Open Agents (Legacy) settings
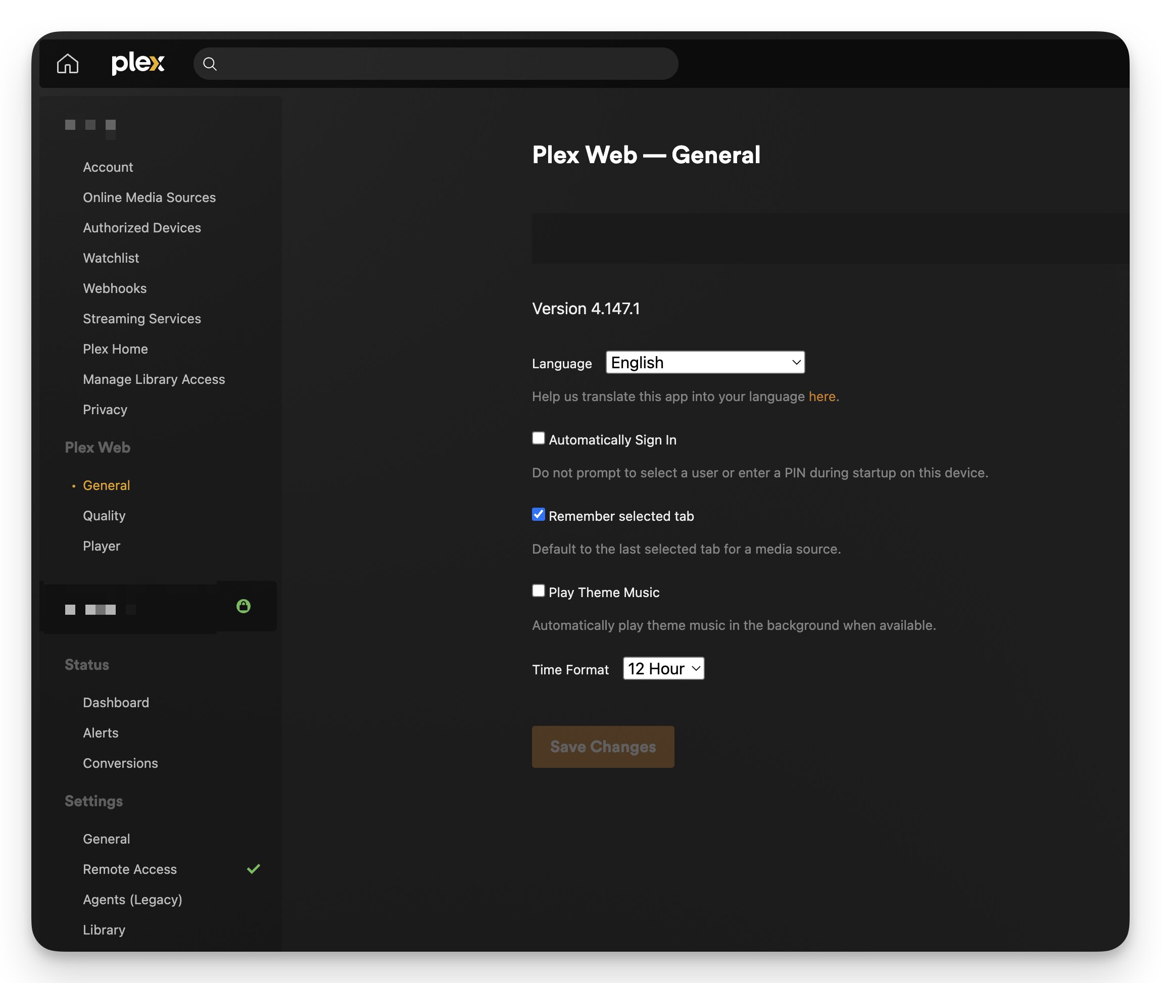Image resolution: width=1161 pixels, height=983 pixels. click(133, 900)
